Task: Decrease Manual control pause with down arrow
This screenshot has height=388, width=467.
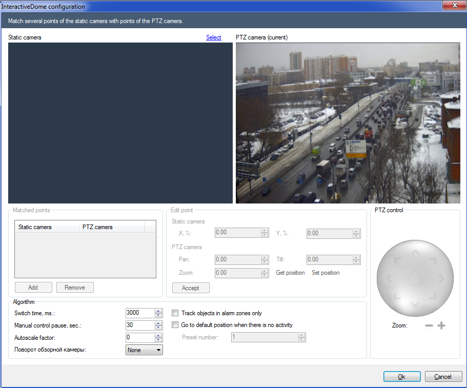Action: [x=159, y=328]
